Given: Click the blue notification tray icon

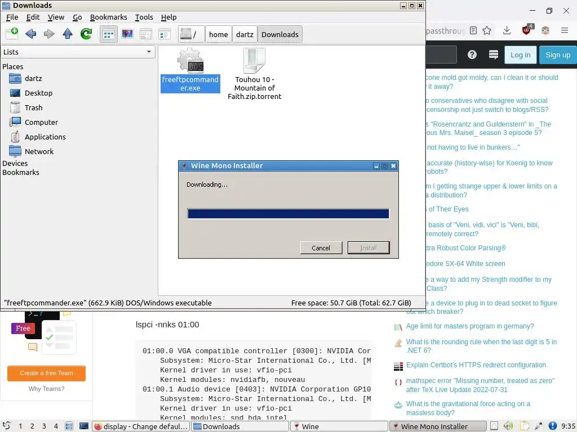Looking at the screenshot, I should pyautogui.click(x=553, y=426).
